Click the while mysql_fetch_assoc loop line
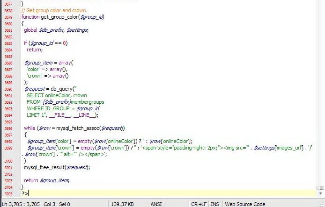Image resolution: width=325 pixels, height=207 pixels. 74,128
